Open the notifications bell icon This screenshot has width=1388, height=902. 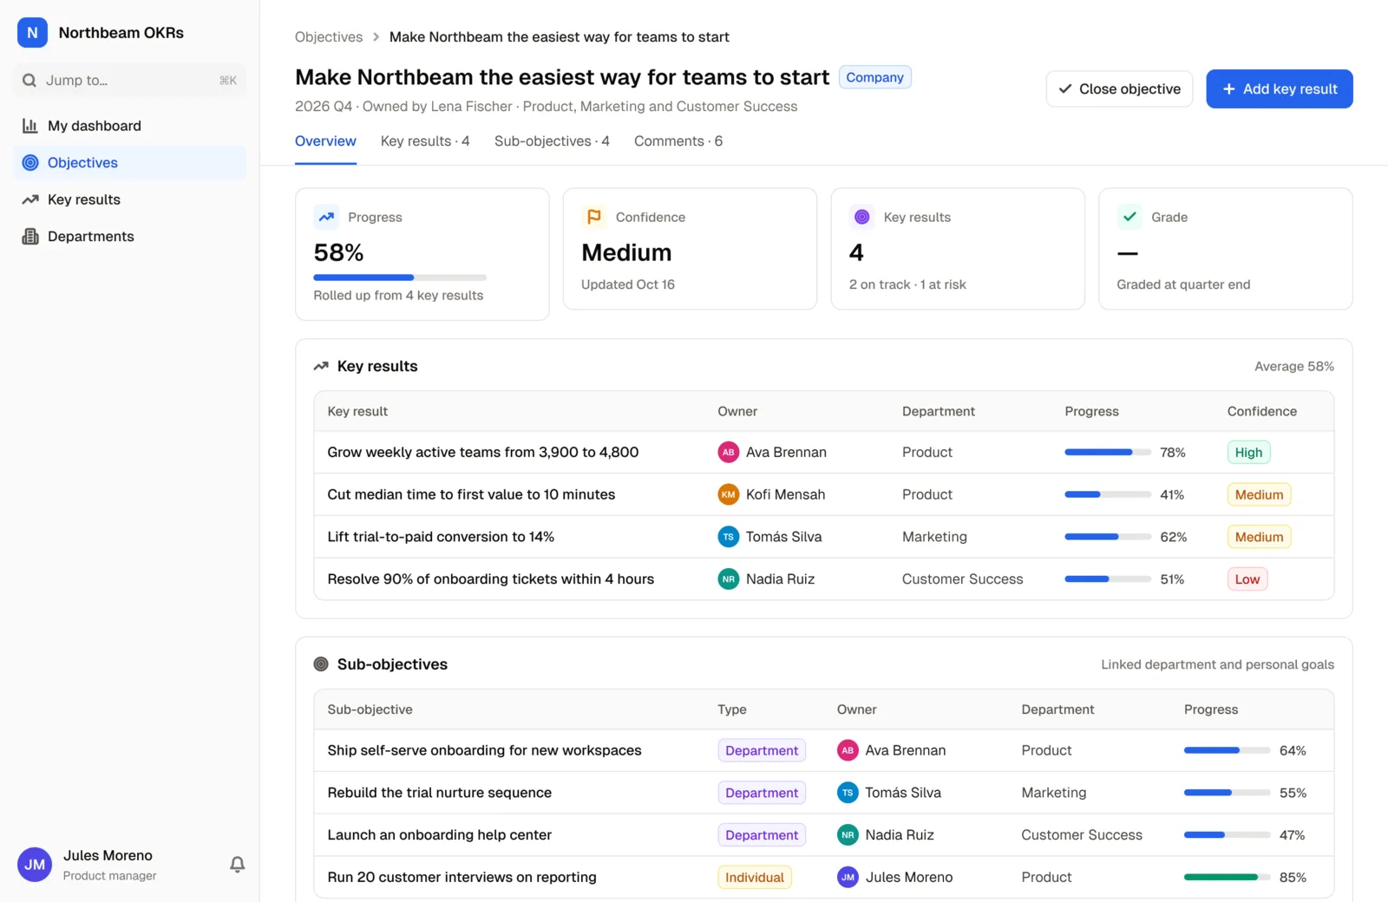(x=237, y=864)
